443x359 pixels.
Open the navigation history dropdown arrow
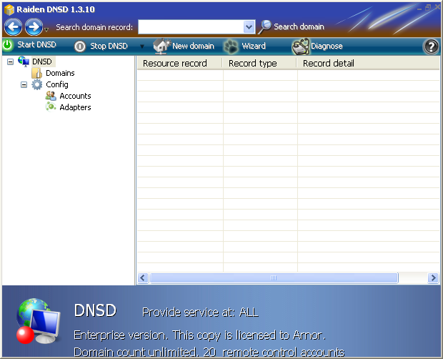click(46, 29)
